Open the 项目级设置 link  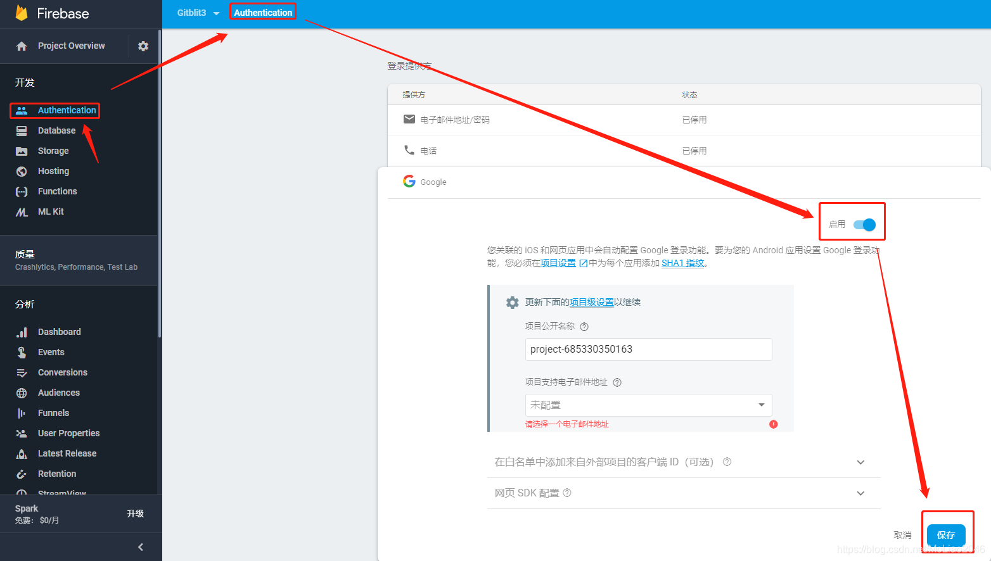pyautogui.click(x=591, y=303)
